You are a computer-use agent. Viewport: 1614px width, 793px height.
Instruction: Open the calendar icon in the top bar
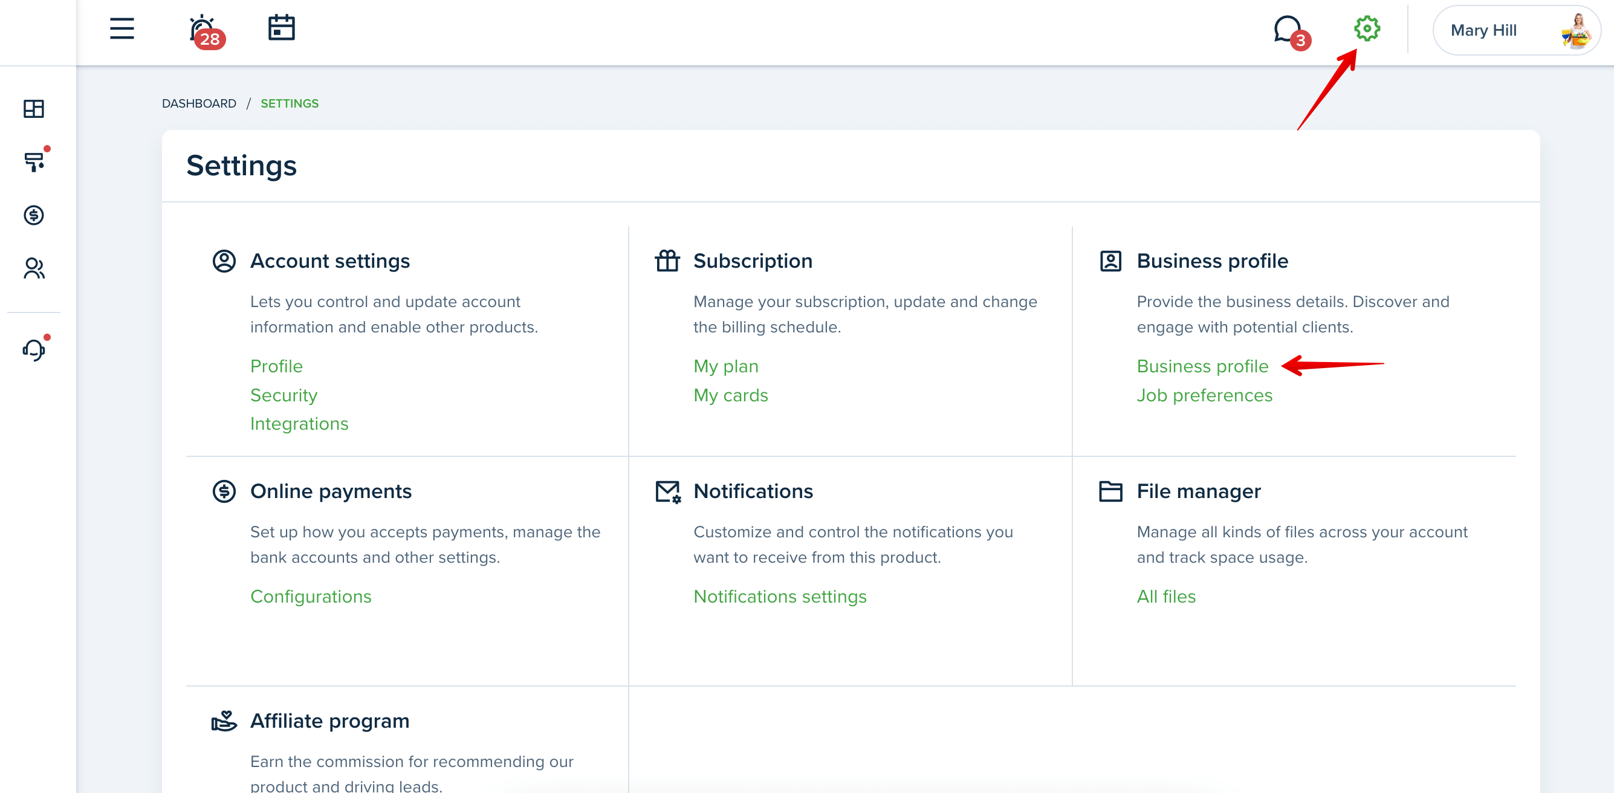(x=281, y=28)
